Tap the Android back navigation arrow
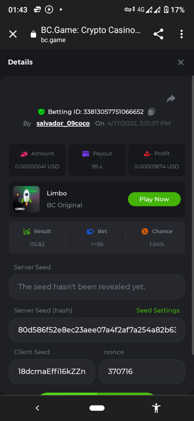The height and width of the screenshot is (421, 194). (x=37, y=408)
